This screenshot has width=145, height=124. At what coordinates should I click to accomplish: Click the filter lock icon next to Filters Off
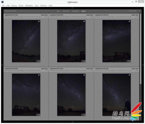[139, 11]
